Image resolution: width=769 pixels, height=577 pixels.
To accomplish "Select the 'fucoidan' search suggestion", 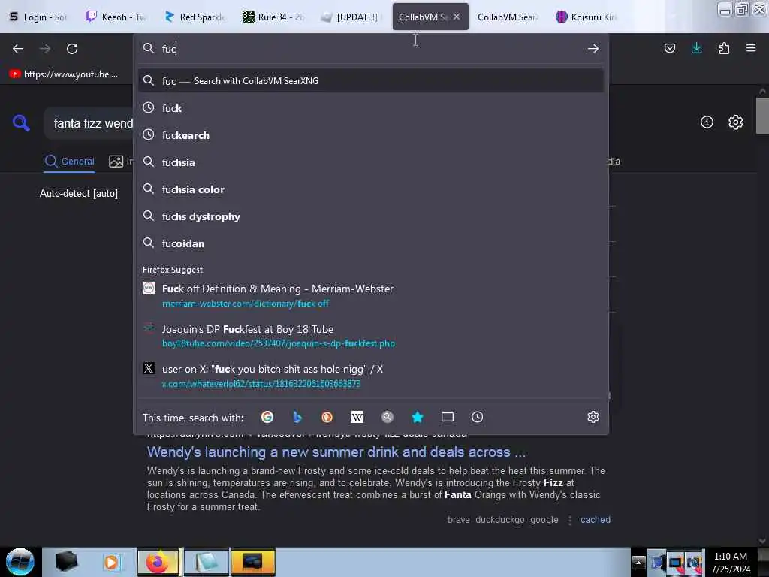I will pyautogui.click(x=371, y=243).
